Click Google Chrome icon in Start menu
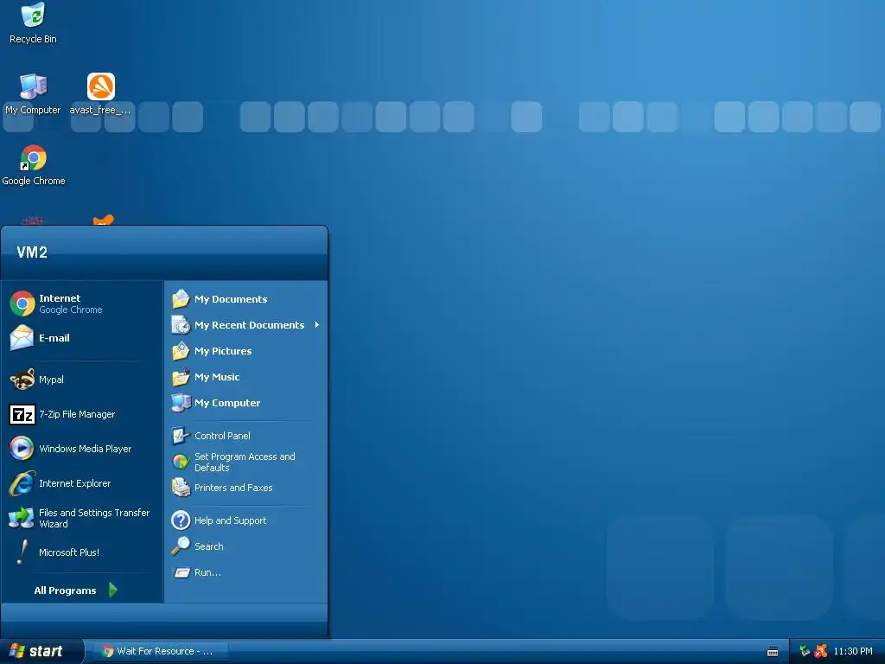885x664 pixels. [22, 303]
